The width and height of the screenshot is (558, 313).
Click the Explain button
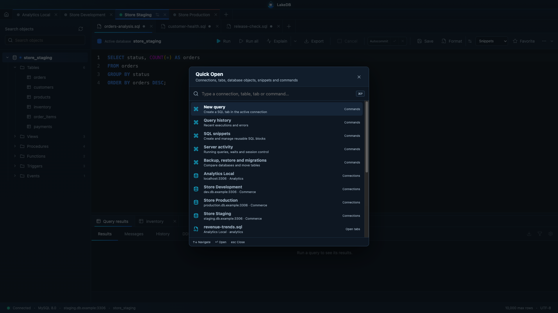pyautogui.click(x=277, y=41)
